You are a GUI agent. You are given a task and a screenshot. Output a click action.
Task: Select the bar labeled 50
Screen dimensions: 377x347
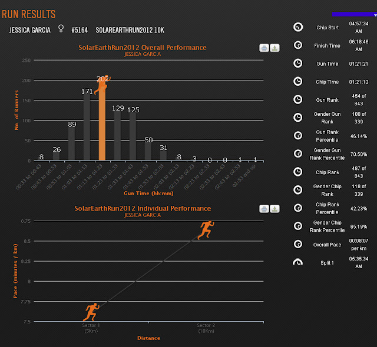click(x=148, y=152)
